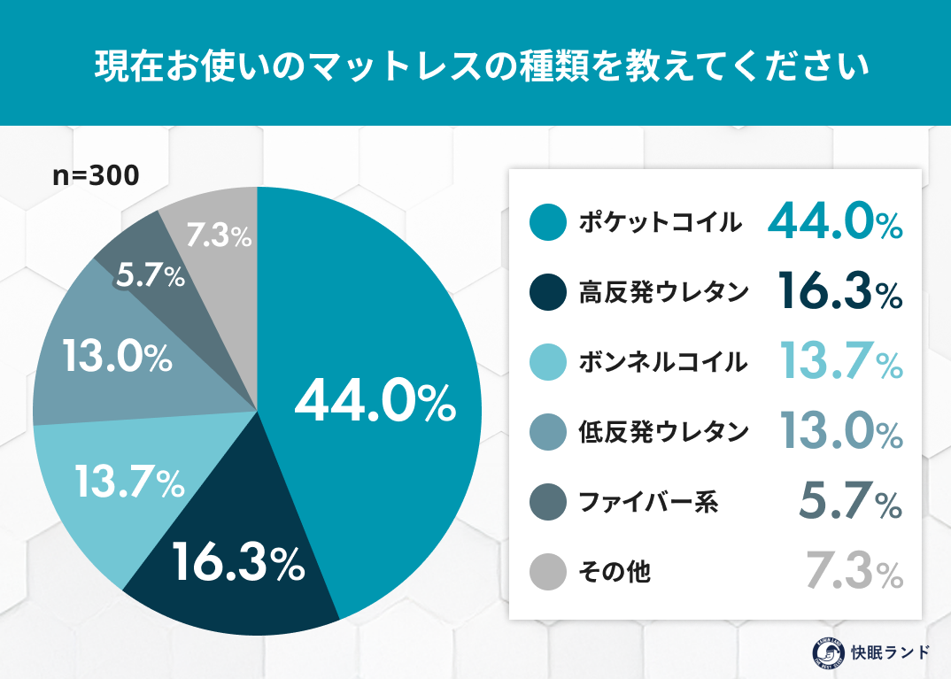
Task: Click the ファイバー系 legend color circle
Action: [x=547, y=503]
